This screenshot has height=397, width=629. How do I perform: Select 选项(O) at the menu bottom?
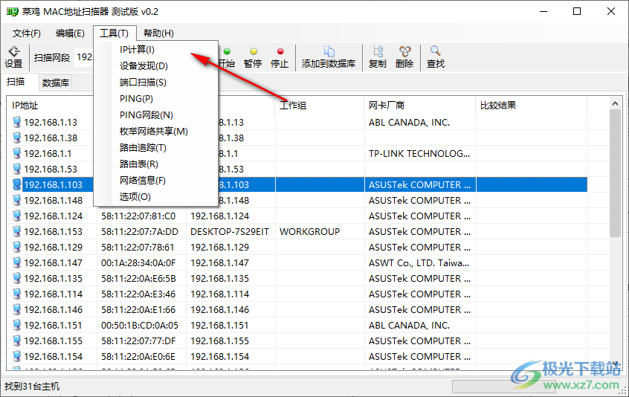pyautogui.click(x=135, y=197)
